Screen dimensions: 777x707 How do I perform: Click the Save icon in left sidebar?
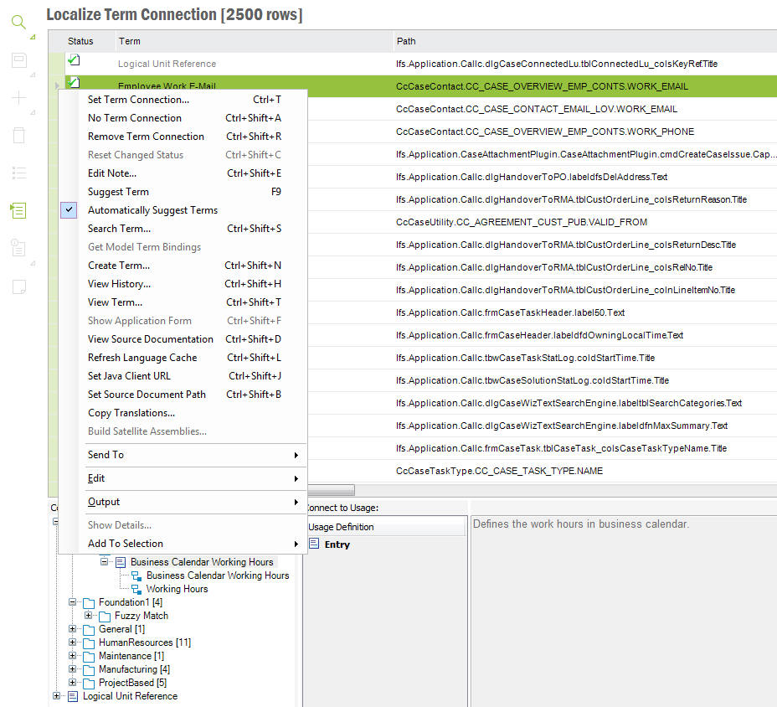(18, 60)
